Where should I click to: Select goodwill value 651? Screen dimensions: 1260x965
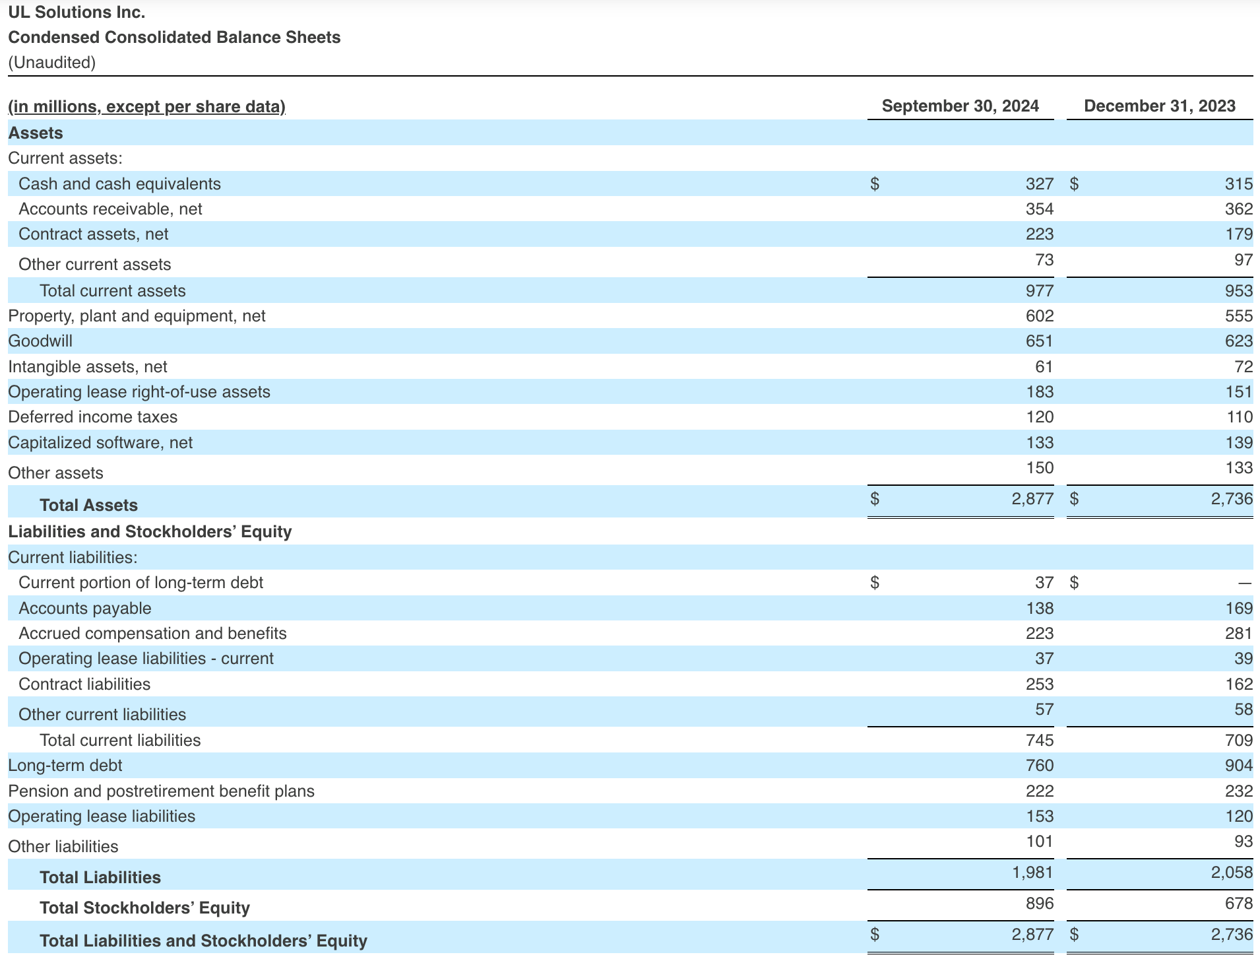(x=1039, y=341)
